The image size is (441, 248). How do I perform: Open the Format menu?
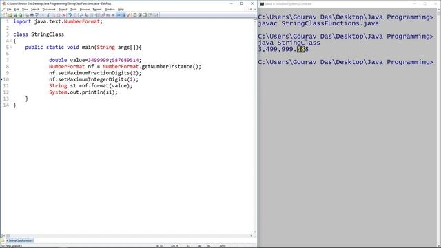coord(97,10)
